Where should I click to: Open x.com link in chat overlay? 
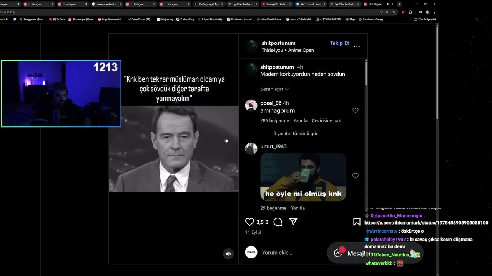426,223
